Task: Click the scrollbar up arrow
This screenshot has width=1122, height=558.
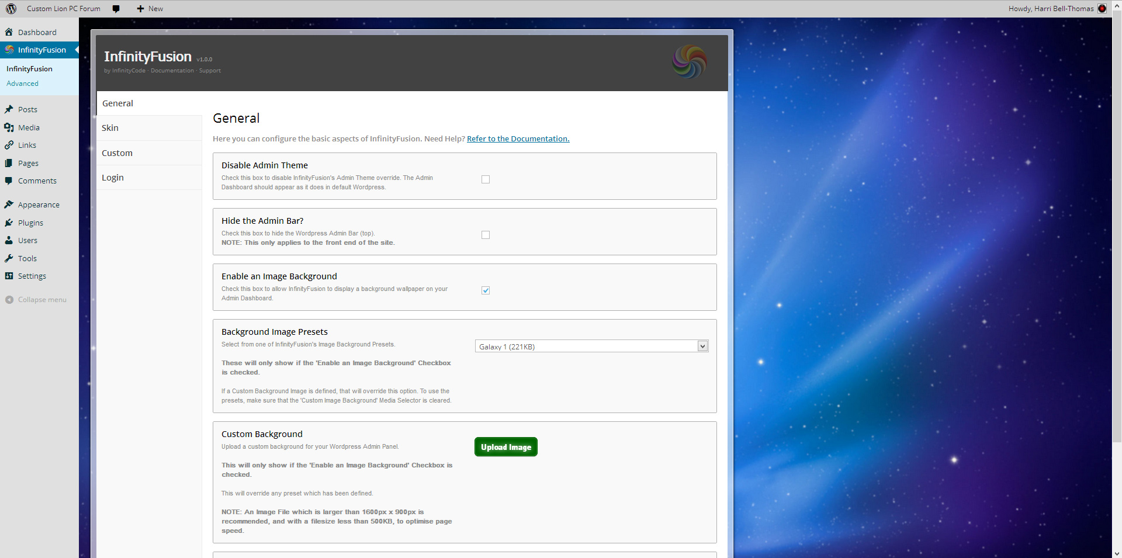Action: [1117, 5]
